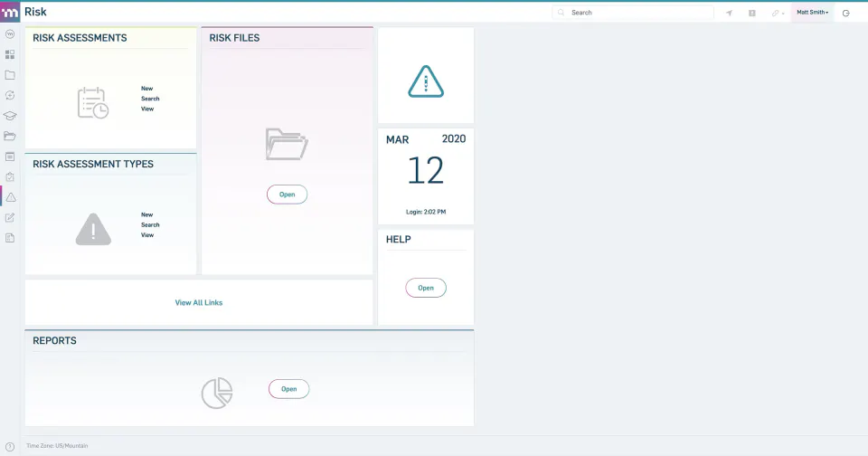868x456 pixels.
Task: Click the Reports pie chart icon
Action: click(x=217, y=393)
